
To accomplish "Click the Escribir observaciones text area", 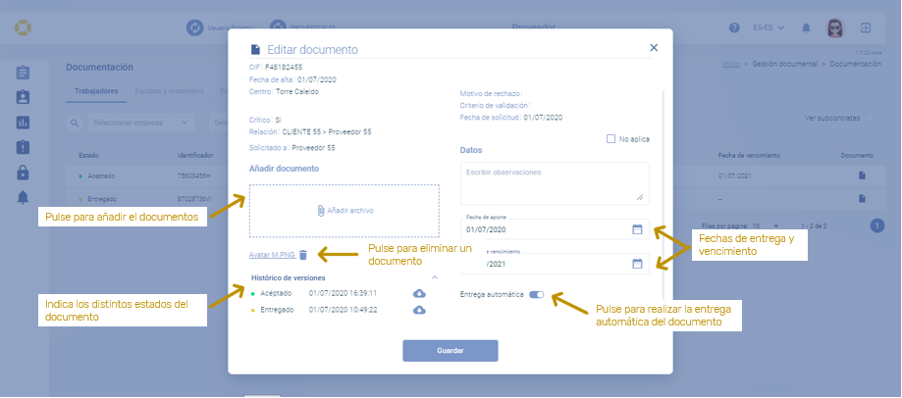I will click(x=555, y=183).
